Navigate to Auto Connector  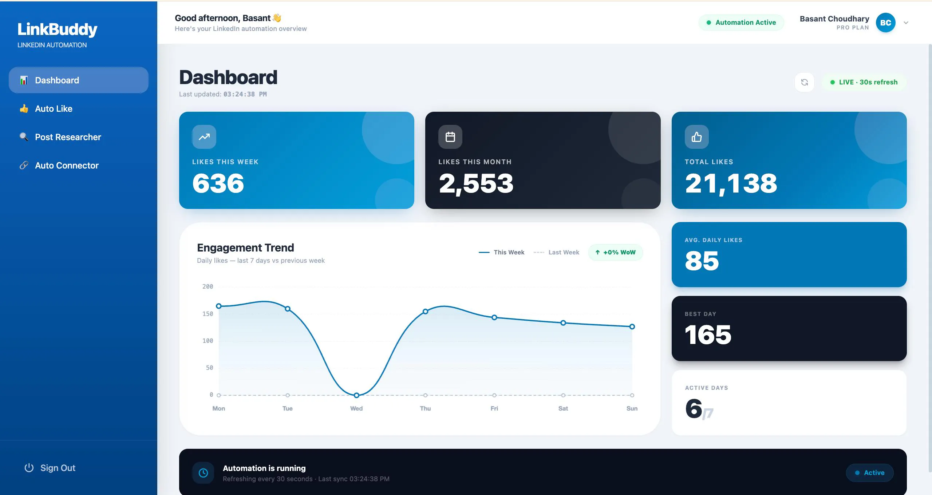[x=79, y=165]
